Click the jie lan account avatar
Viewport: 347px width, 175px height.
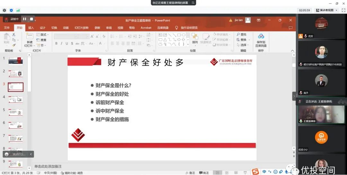[x=248, y=20]
